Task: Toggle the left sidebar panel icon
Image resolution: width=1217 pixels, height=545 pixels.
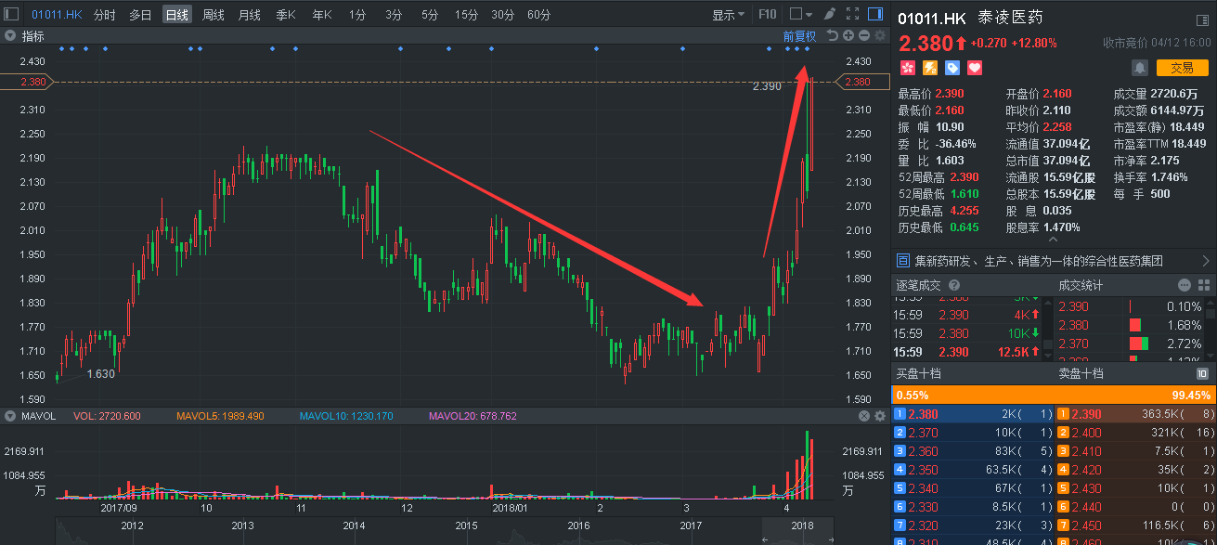Action: pos(11,14)
